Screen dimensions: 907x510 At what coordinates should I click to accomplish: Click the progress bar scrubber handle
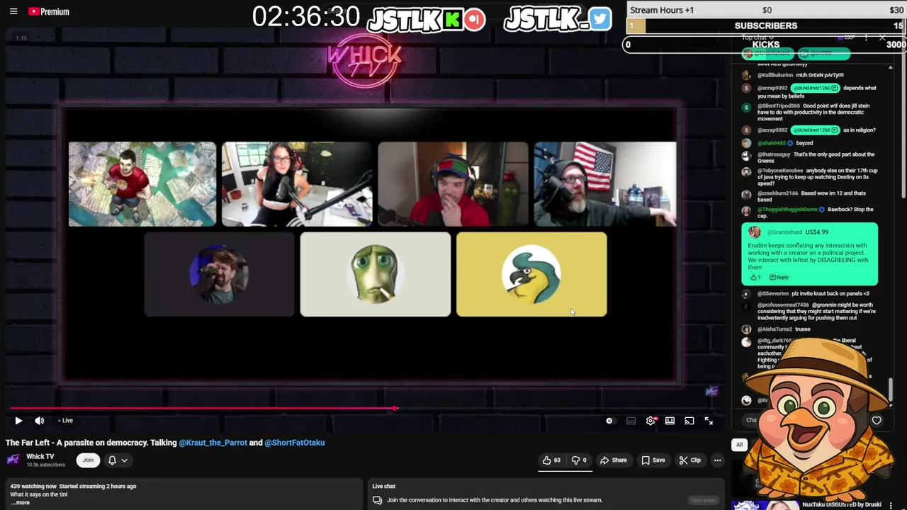tap(395, 409)
